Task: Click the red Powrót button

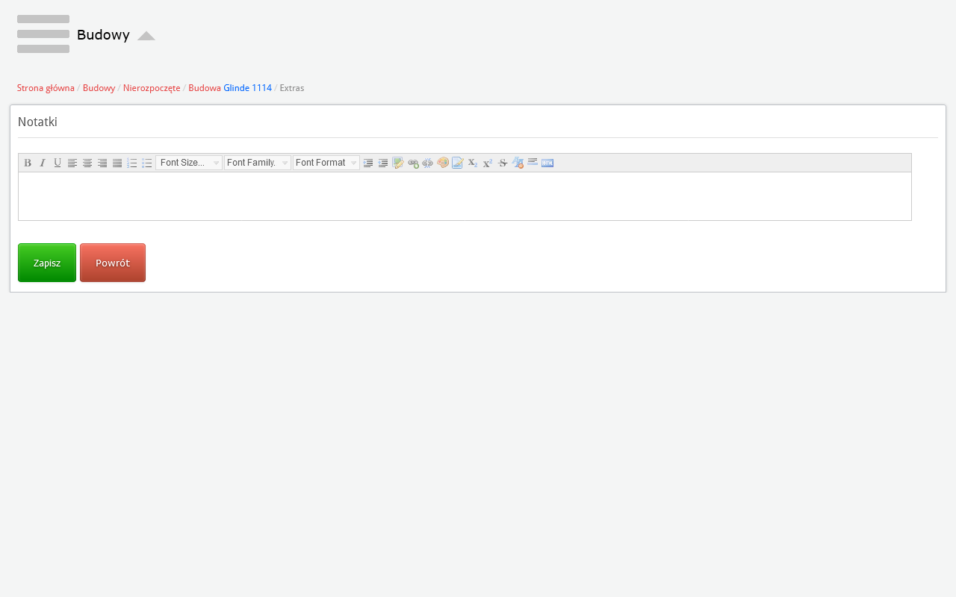Action: [x=113, y=263]
